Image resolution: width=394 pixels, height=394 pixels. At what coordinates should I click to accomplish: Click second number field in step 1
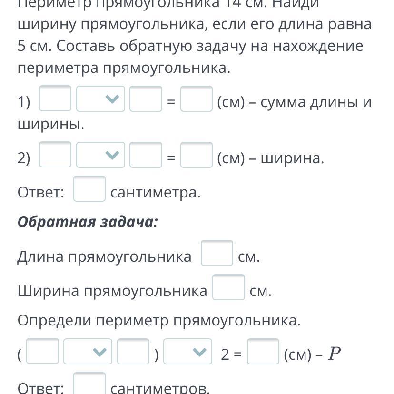click(146, 99)
